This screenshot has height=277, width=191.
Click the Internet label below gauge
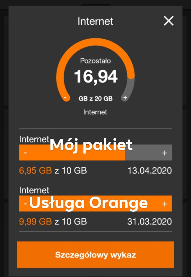[95, 112]
